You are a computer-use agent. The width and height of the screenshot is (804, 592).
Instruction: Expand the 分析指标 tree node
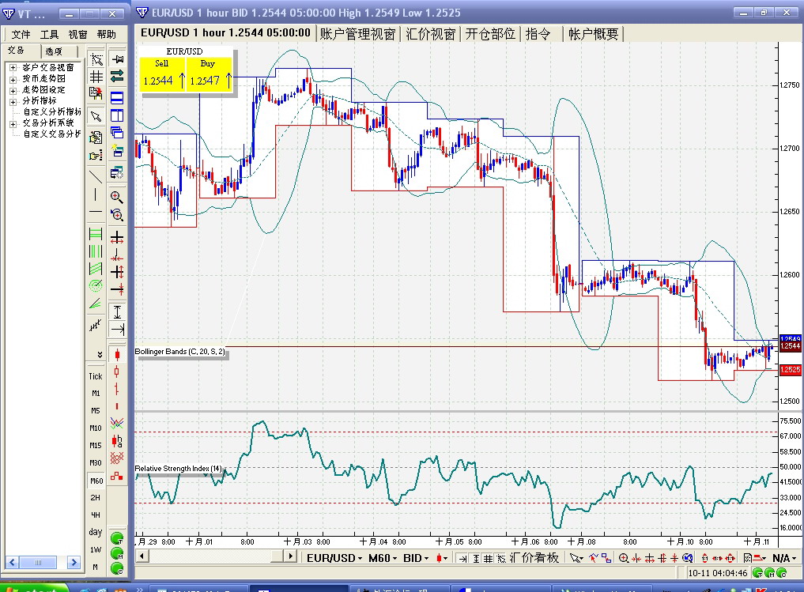pos(13,101)
